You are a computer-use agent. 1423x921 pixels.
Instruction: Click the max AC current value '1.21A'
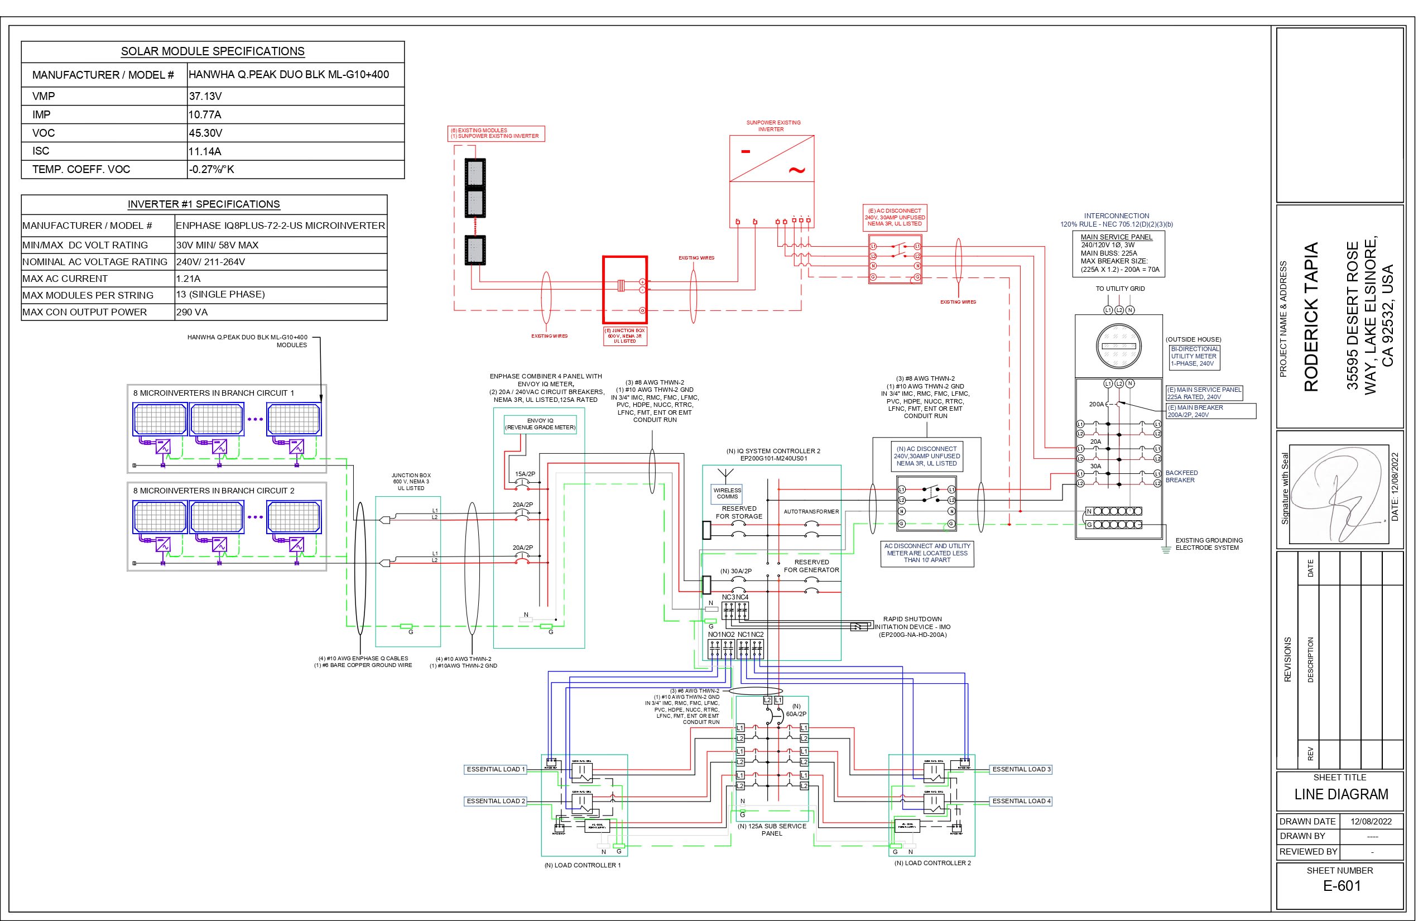coord(189,278)
